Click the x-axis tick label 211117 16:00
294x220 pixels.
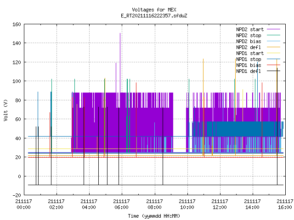[285, 204]
